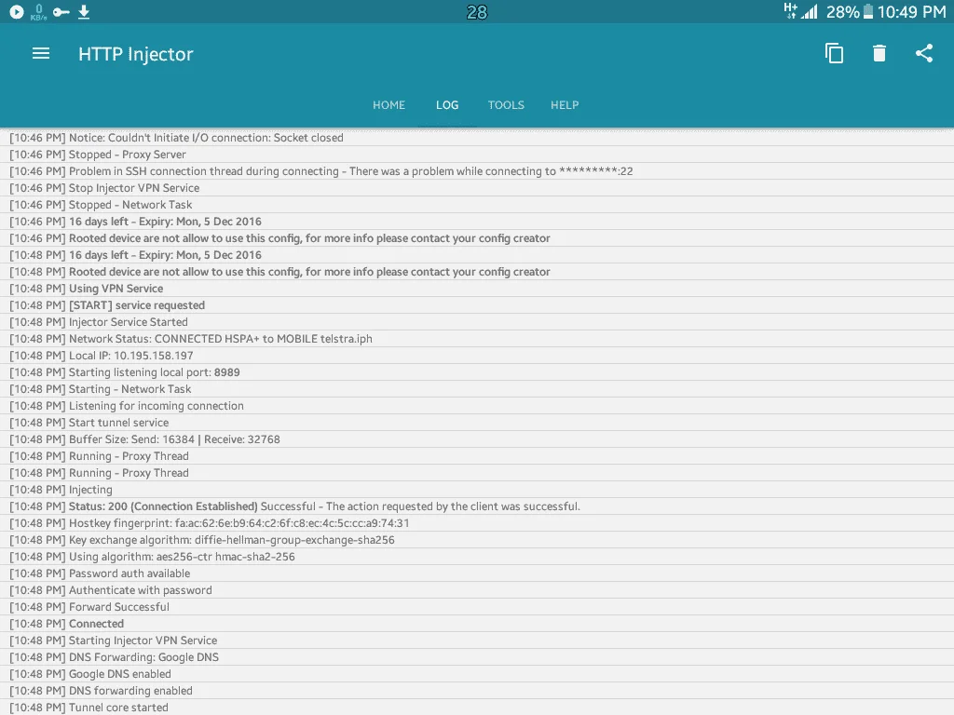
Task: Tap the mobile signal strength icon
Action: tap(810, 11)
